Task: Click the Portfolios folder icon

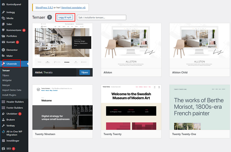Action: (3, 36)
